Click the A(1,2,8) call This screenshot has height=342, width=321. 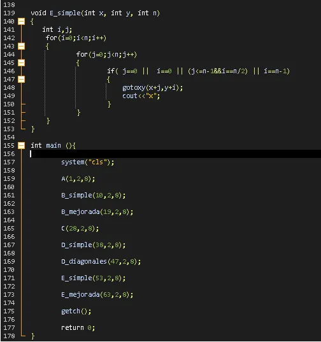pos(78,179)
